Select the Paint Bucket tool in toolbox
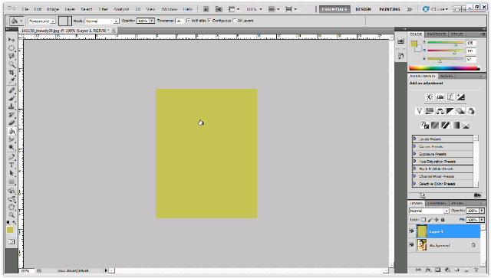The width and height of the screenshot is (491, 278). click(12, 131)
